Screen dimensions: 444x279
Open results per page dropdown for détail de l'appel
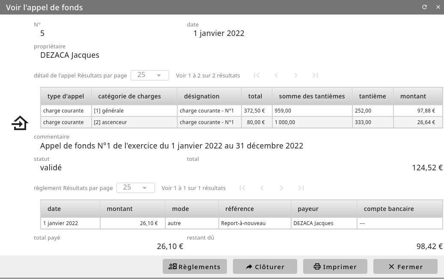click(x=150, y=75)
